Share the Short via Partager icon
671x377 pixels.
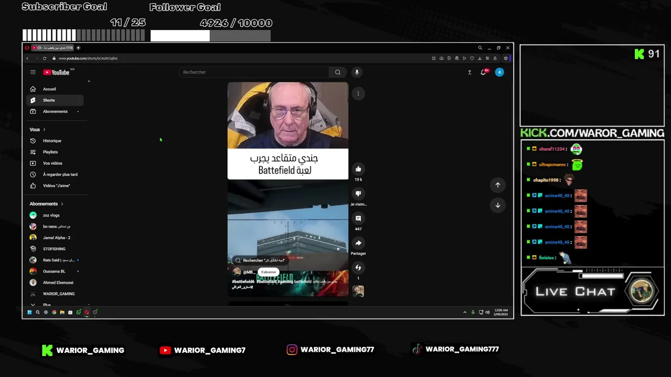pos(358,243)
